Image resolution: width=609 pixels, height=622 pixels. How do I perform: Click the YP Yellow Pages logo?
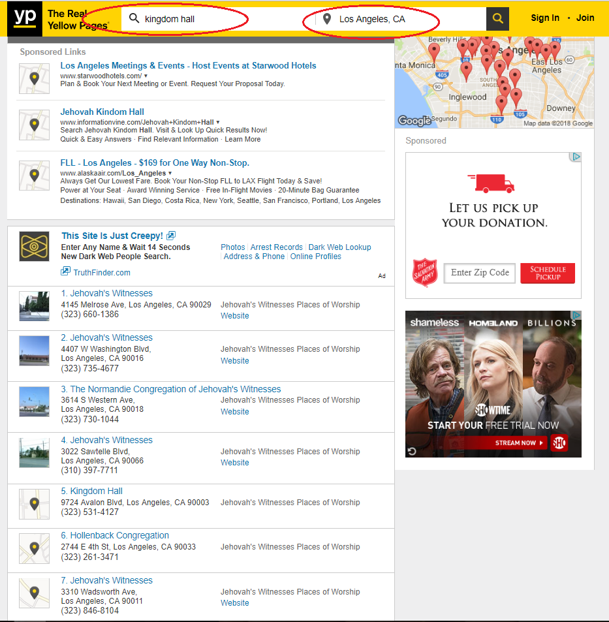pyautogui.click(x=25, y=19)
